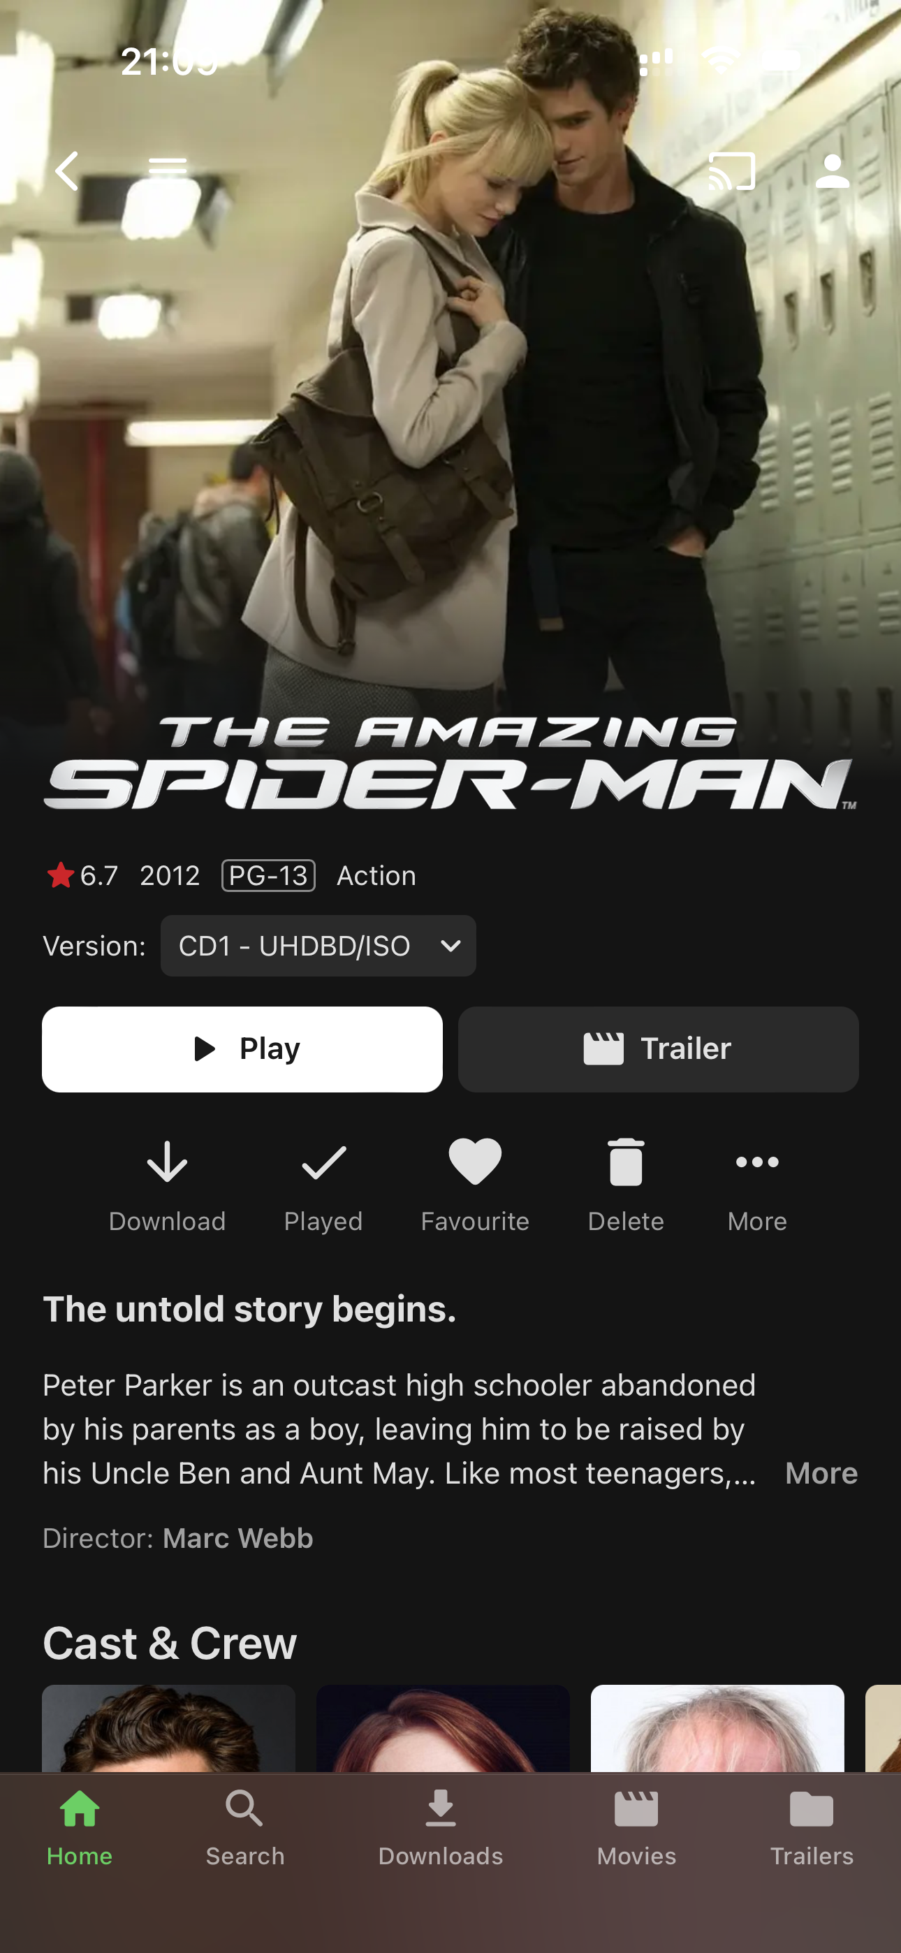901x1953 pixels.
Task: Switch to the Search tab
Action: point(245,1828)
